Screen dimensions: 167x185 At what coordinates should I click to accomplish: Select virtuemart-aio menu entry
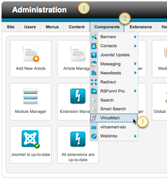pos(114,127)
